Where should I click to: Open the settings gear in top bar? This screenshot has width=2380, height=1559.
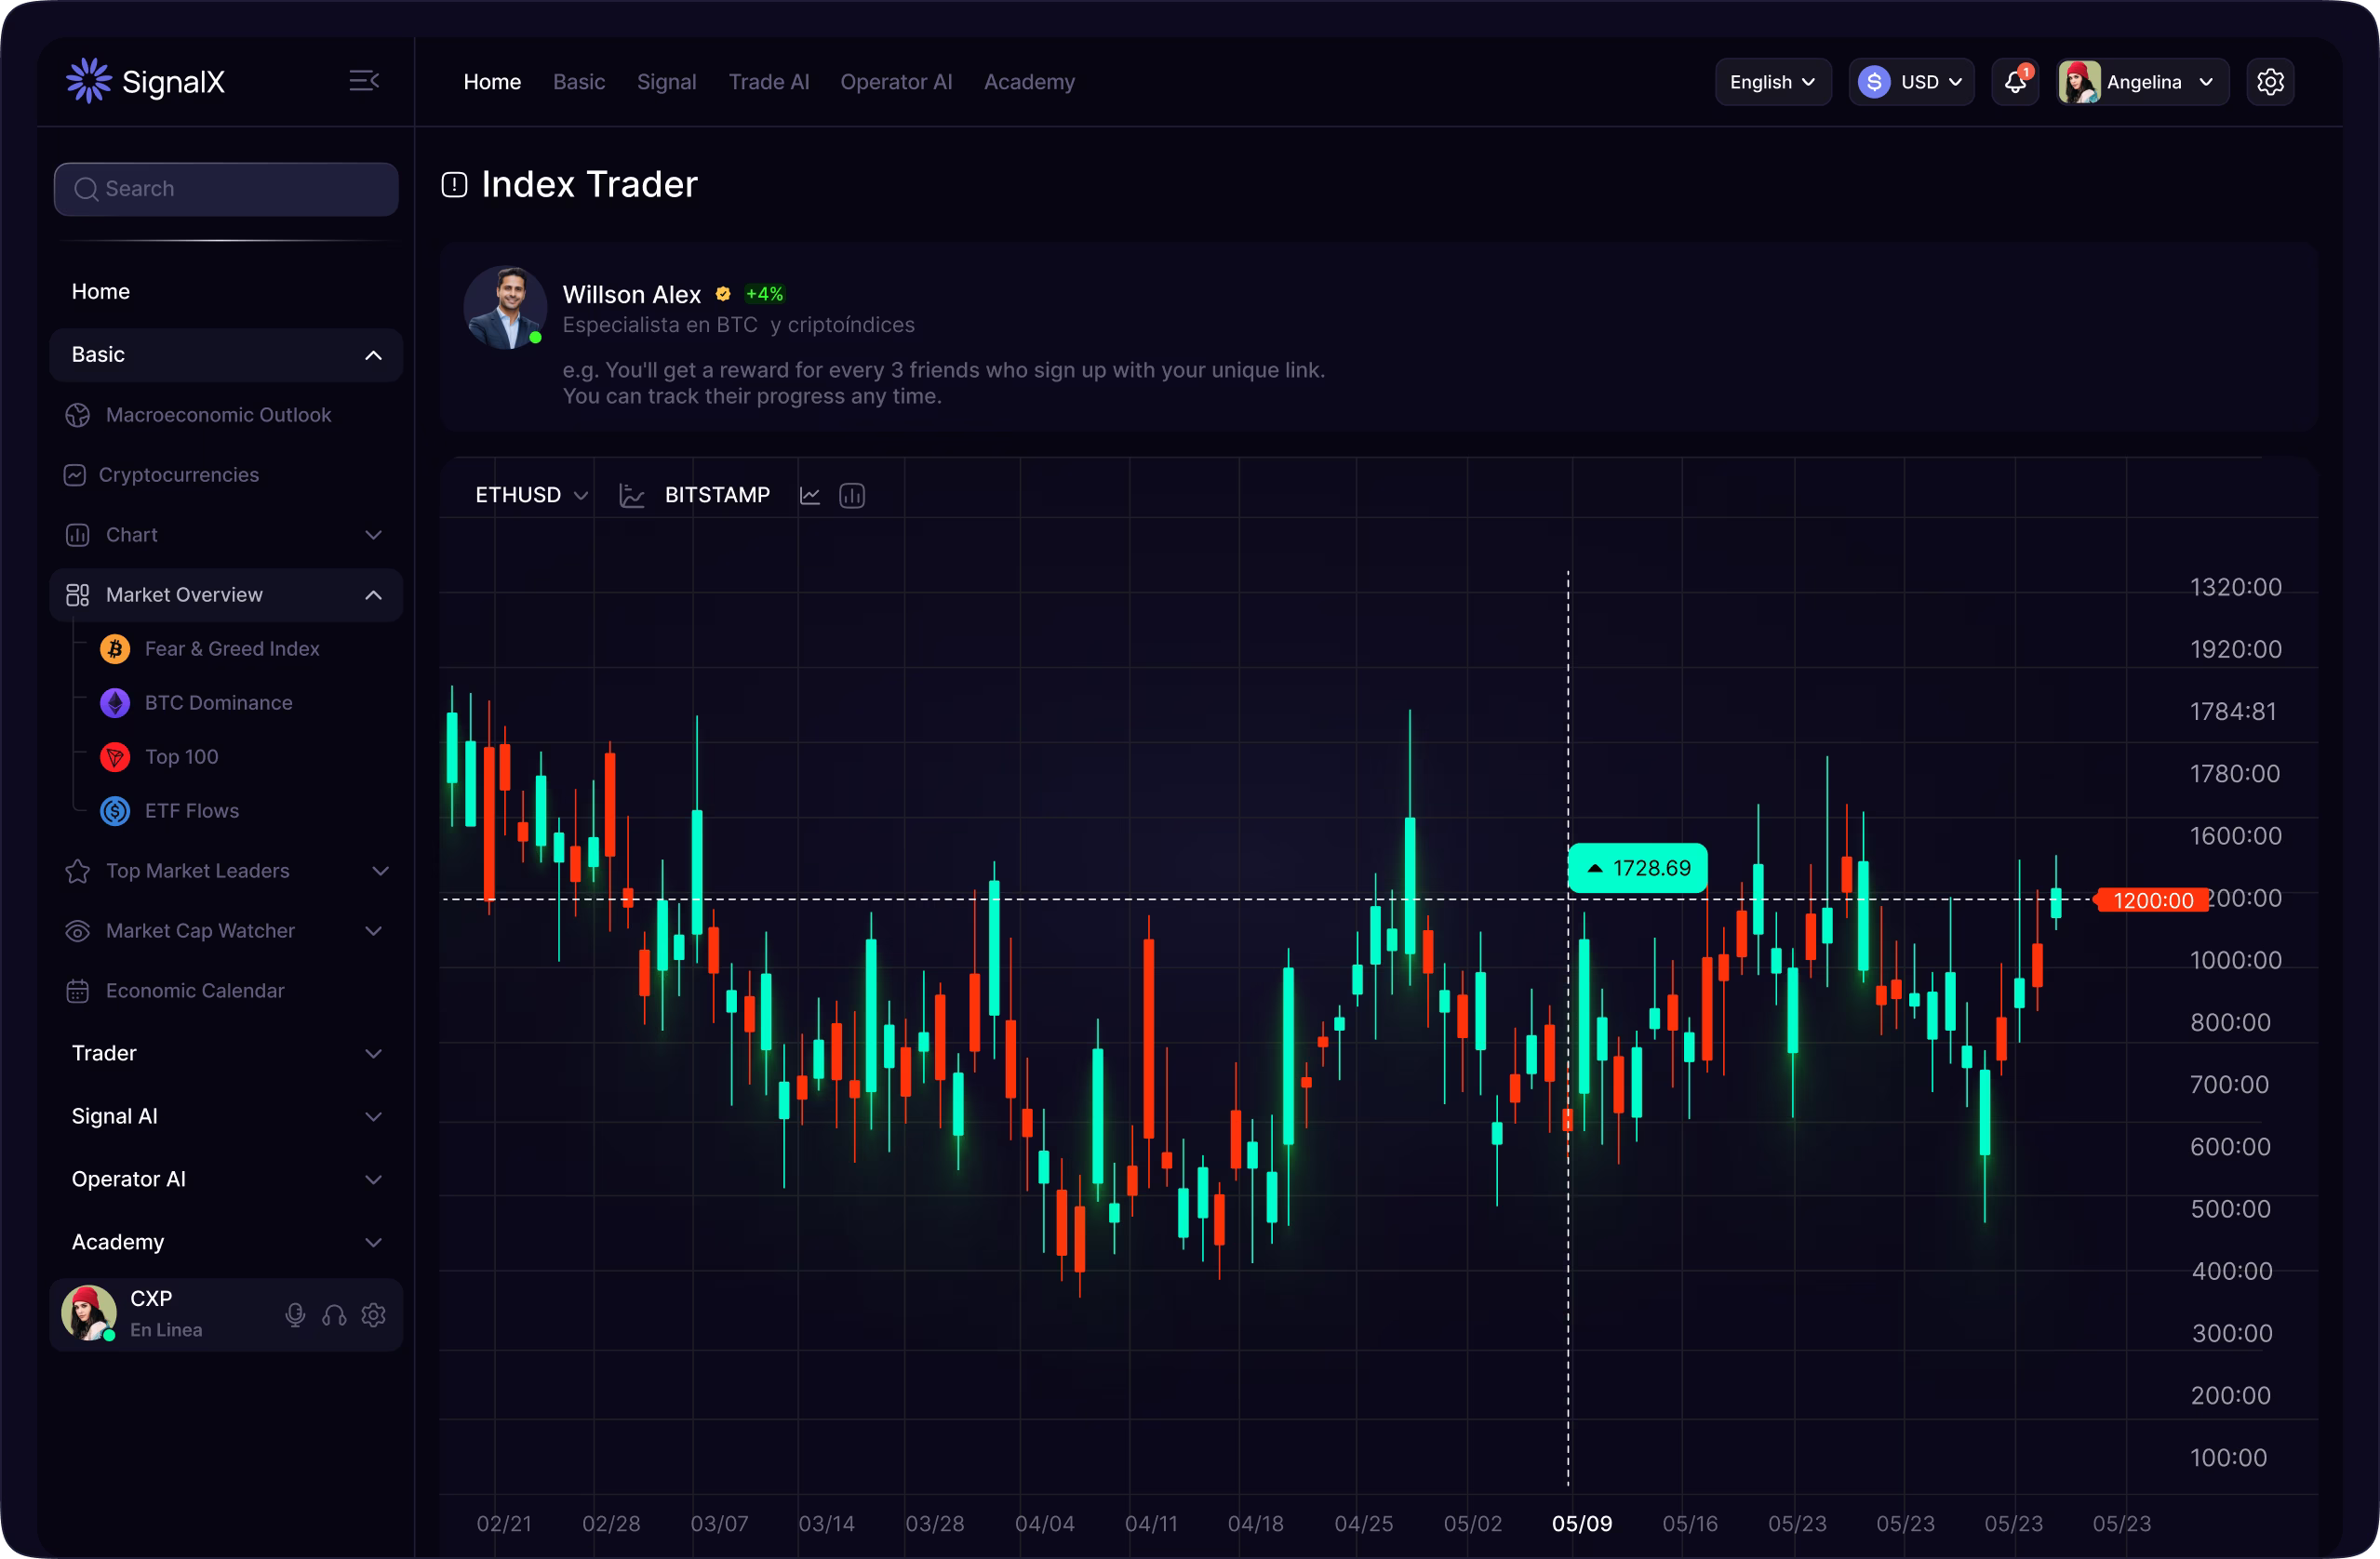coord(2271,81)
